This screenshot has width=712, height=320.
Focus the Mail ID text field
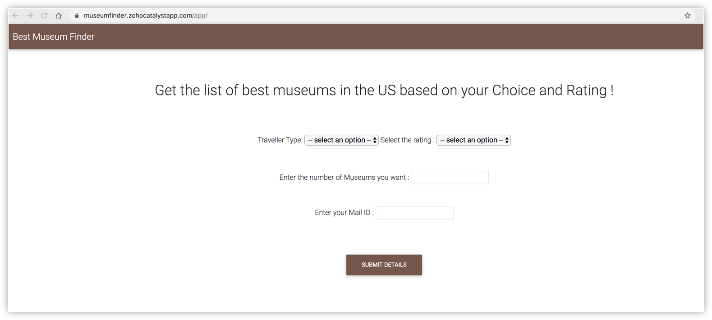414,213
